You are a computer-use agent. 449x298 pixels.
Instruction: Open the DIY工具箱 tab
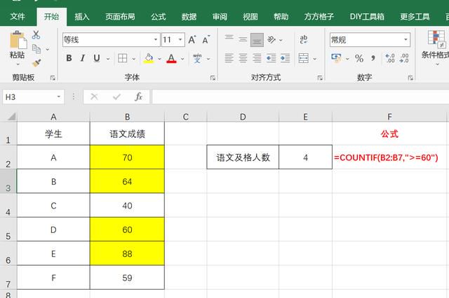tap(367, 17)
